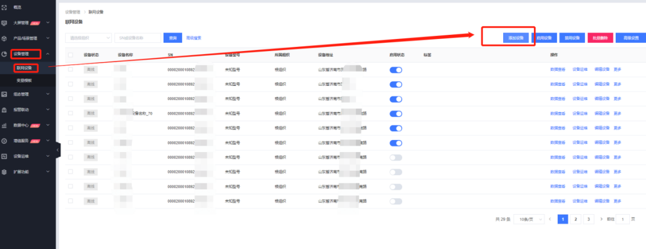Image resolution: width=646 pixels, height=249 pixels.
Task: Tick the select-all checkbox in table header
Action: pos(70,55)
